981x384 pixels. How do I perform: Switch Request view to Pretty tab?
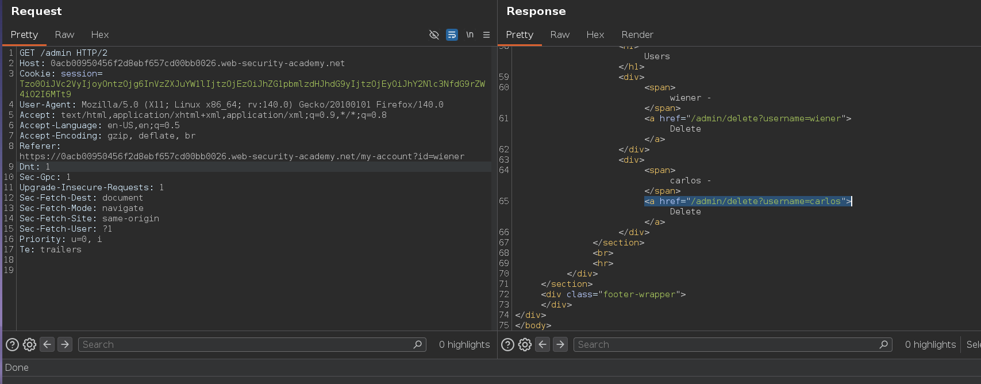tap(24, 35)
